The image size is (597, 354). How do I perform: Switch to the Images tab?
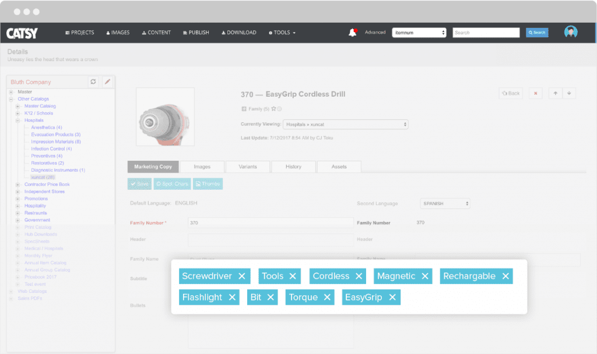(202, 167)
